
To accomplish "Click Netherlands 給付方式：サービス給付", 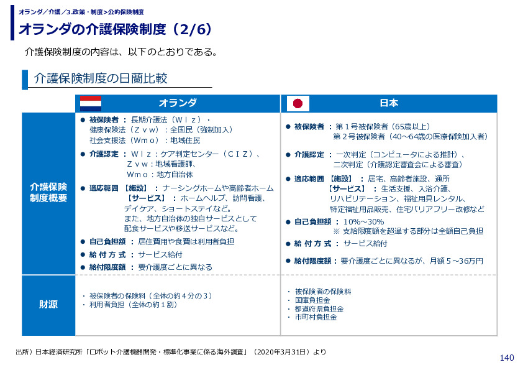I will pos(136,255).
